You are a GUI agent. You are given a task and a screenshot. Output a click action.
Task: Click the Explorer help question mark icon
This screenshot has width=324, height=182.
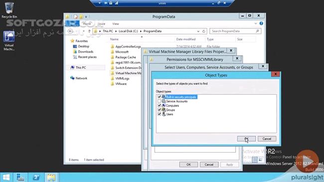tap(261, 23)
